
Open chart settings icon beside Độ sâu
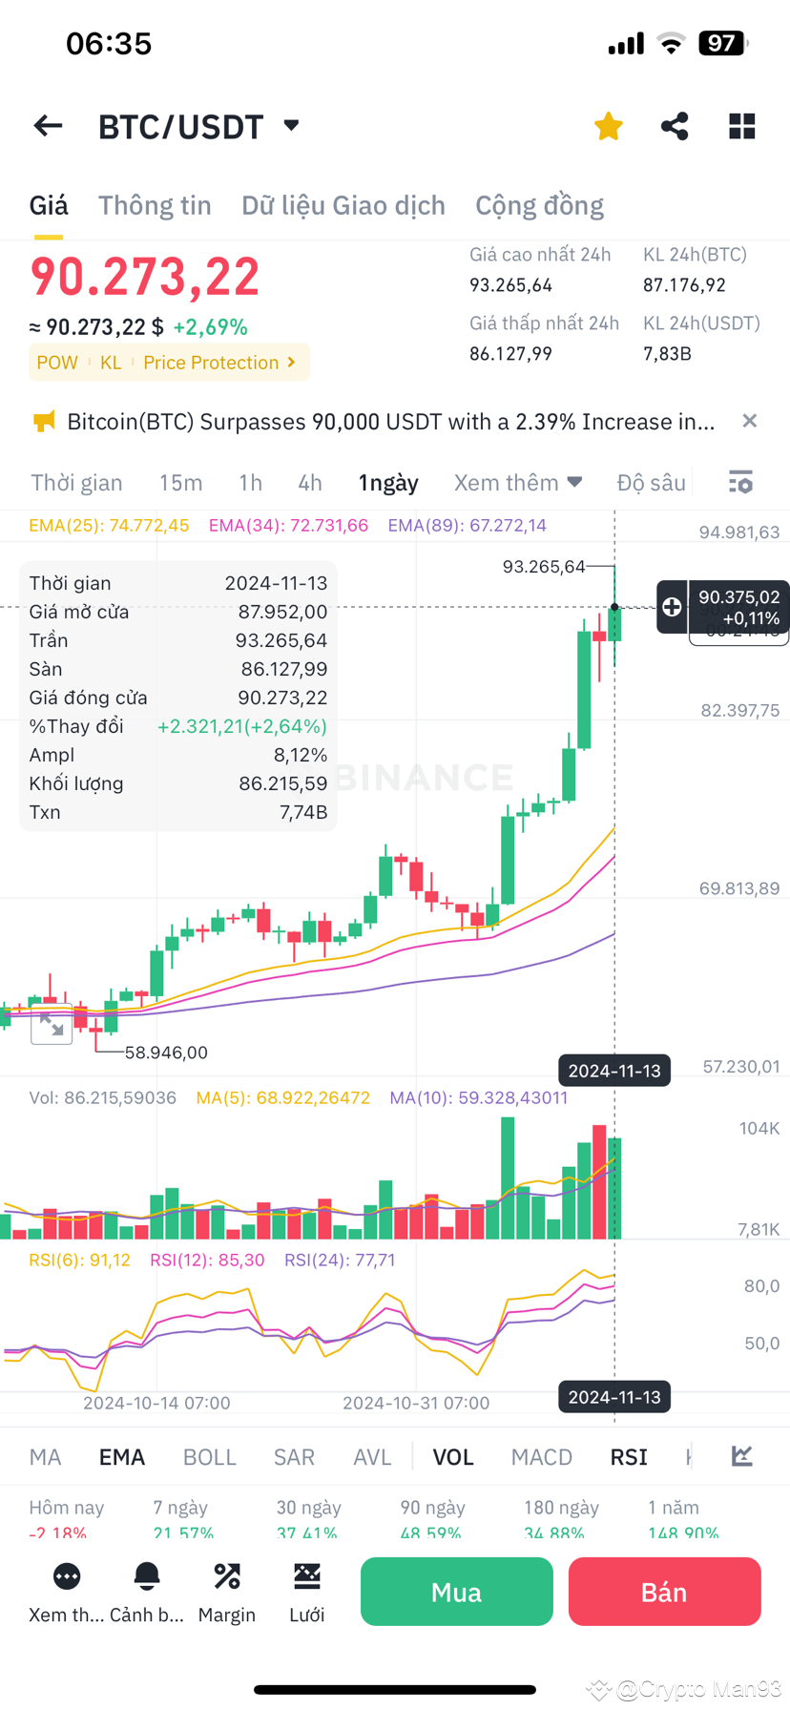(x=740, y=482)
